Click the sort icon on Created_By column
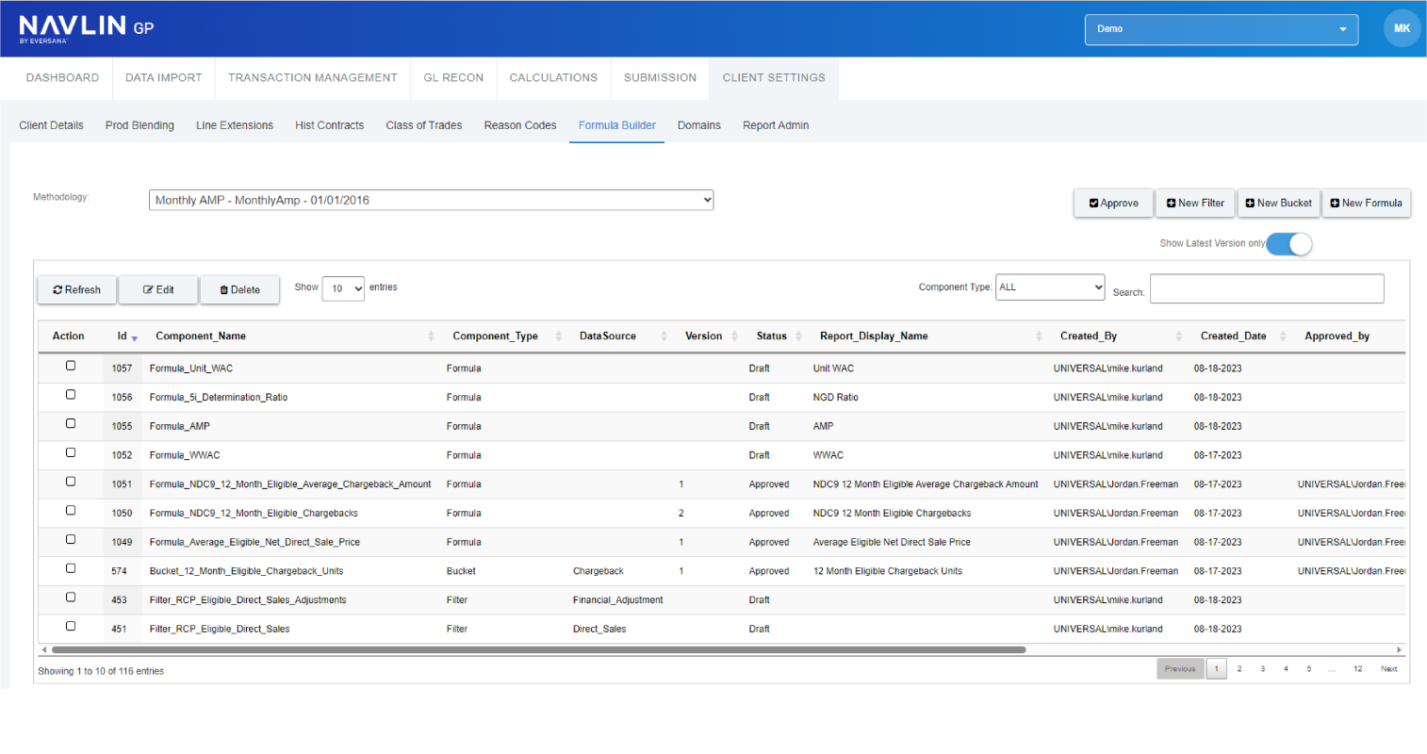The width and height of the screenshot is (1427, 754). [x=1178, y=336]
